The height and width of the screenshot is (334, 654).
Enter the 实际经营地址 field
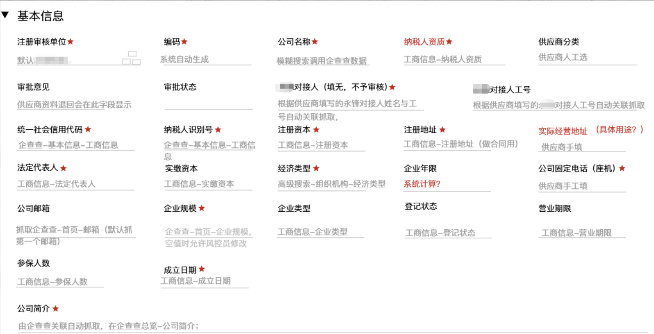pyautogui.click(x=582, y=147)
